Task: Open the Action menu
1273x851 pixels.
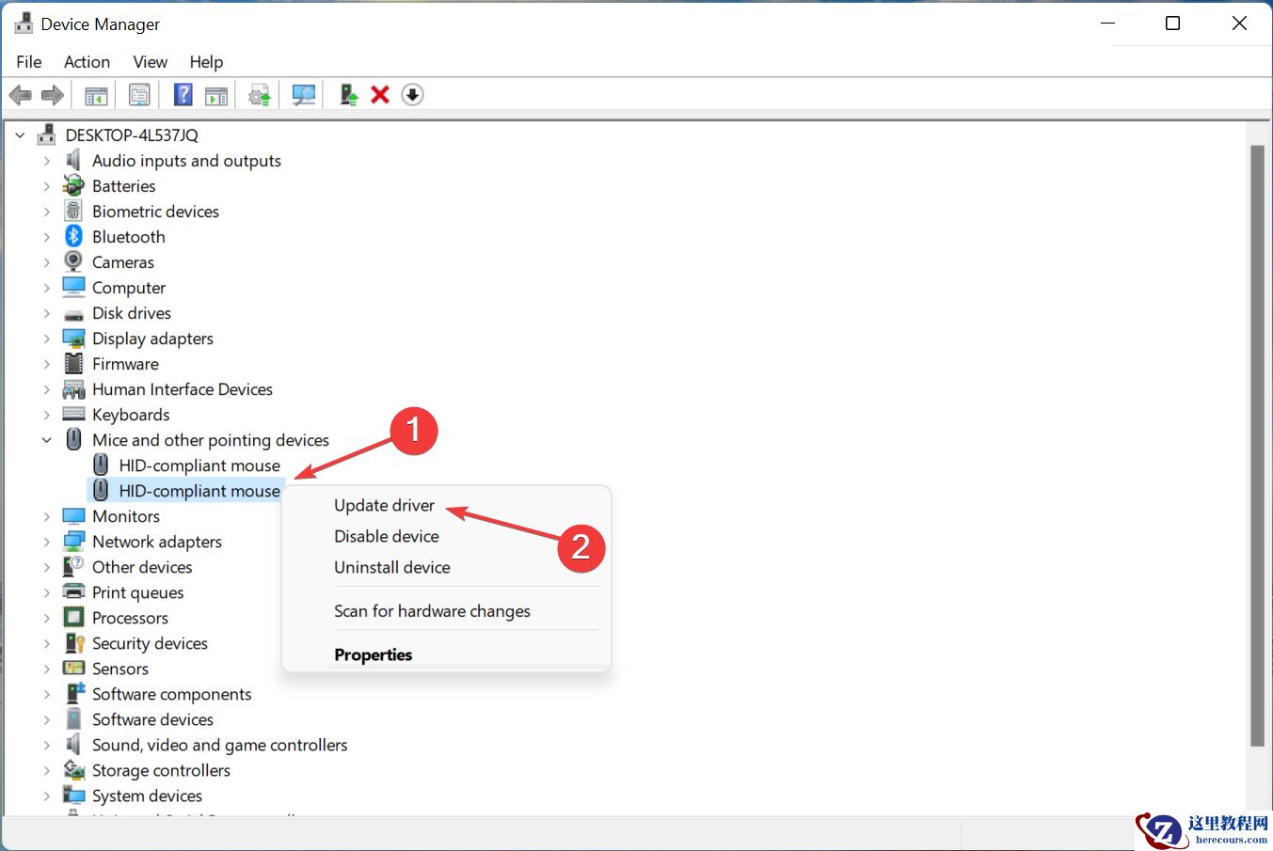Action: click(87, 62)
